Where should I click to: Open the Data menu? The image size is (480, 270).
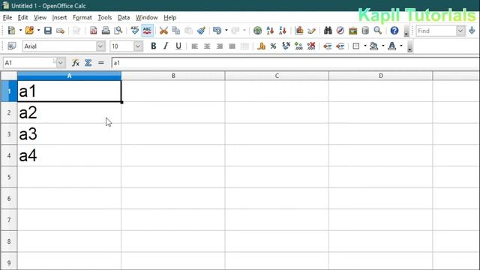124,17
